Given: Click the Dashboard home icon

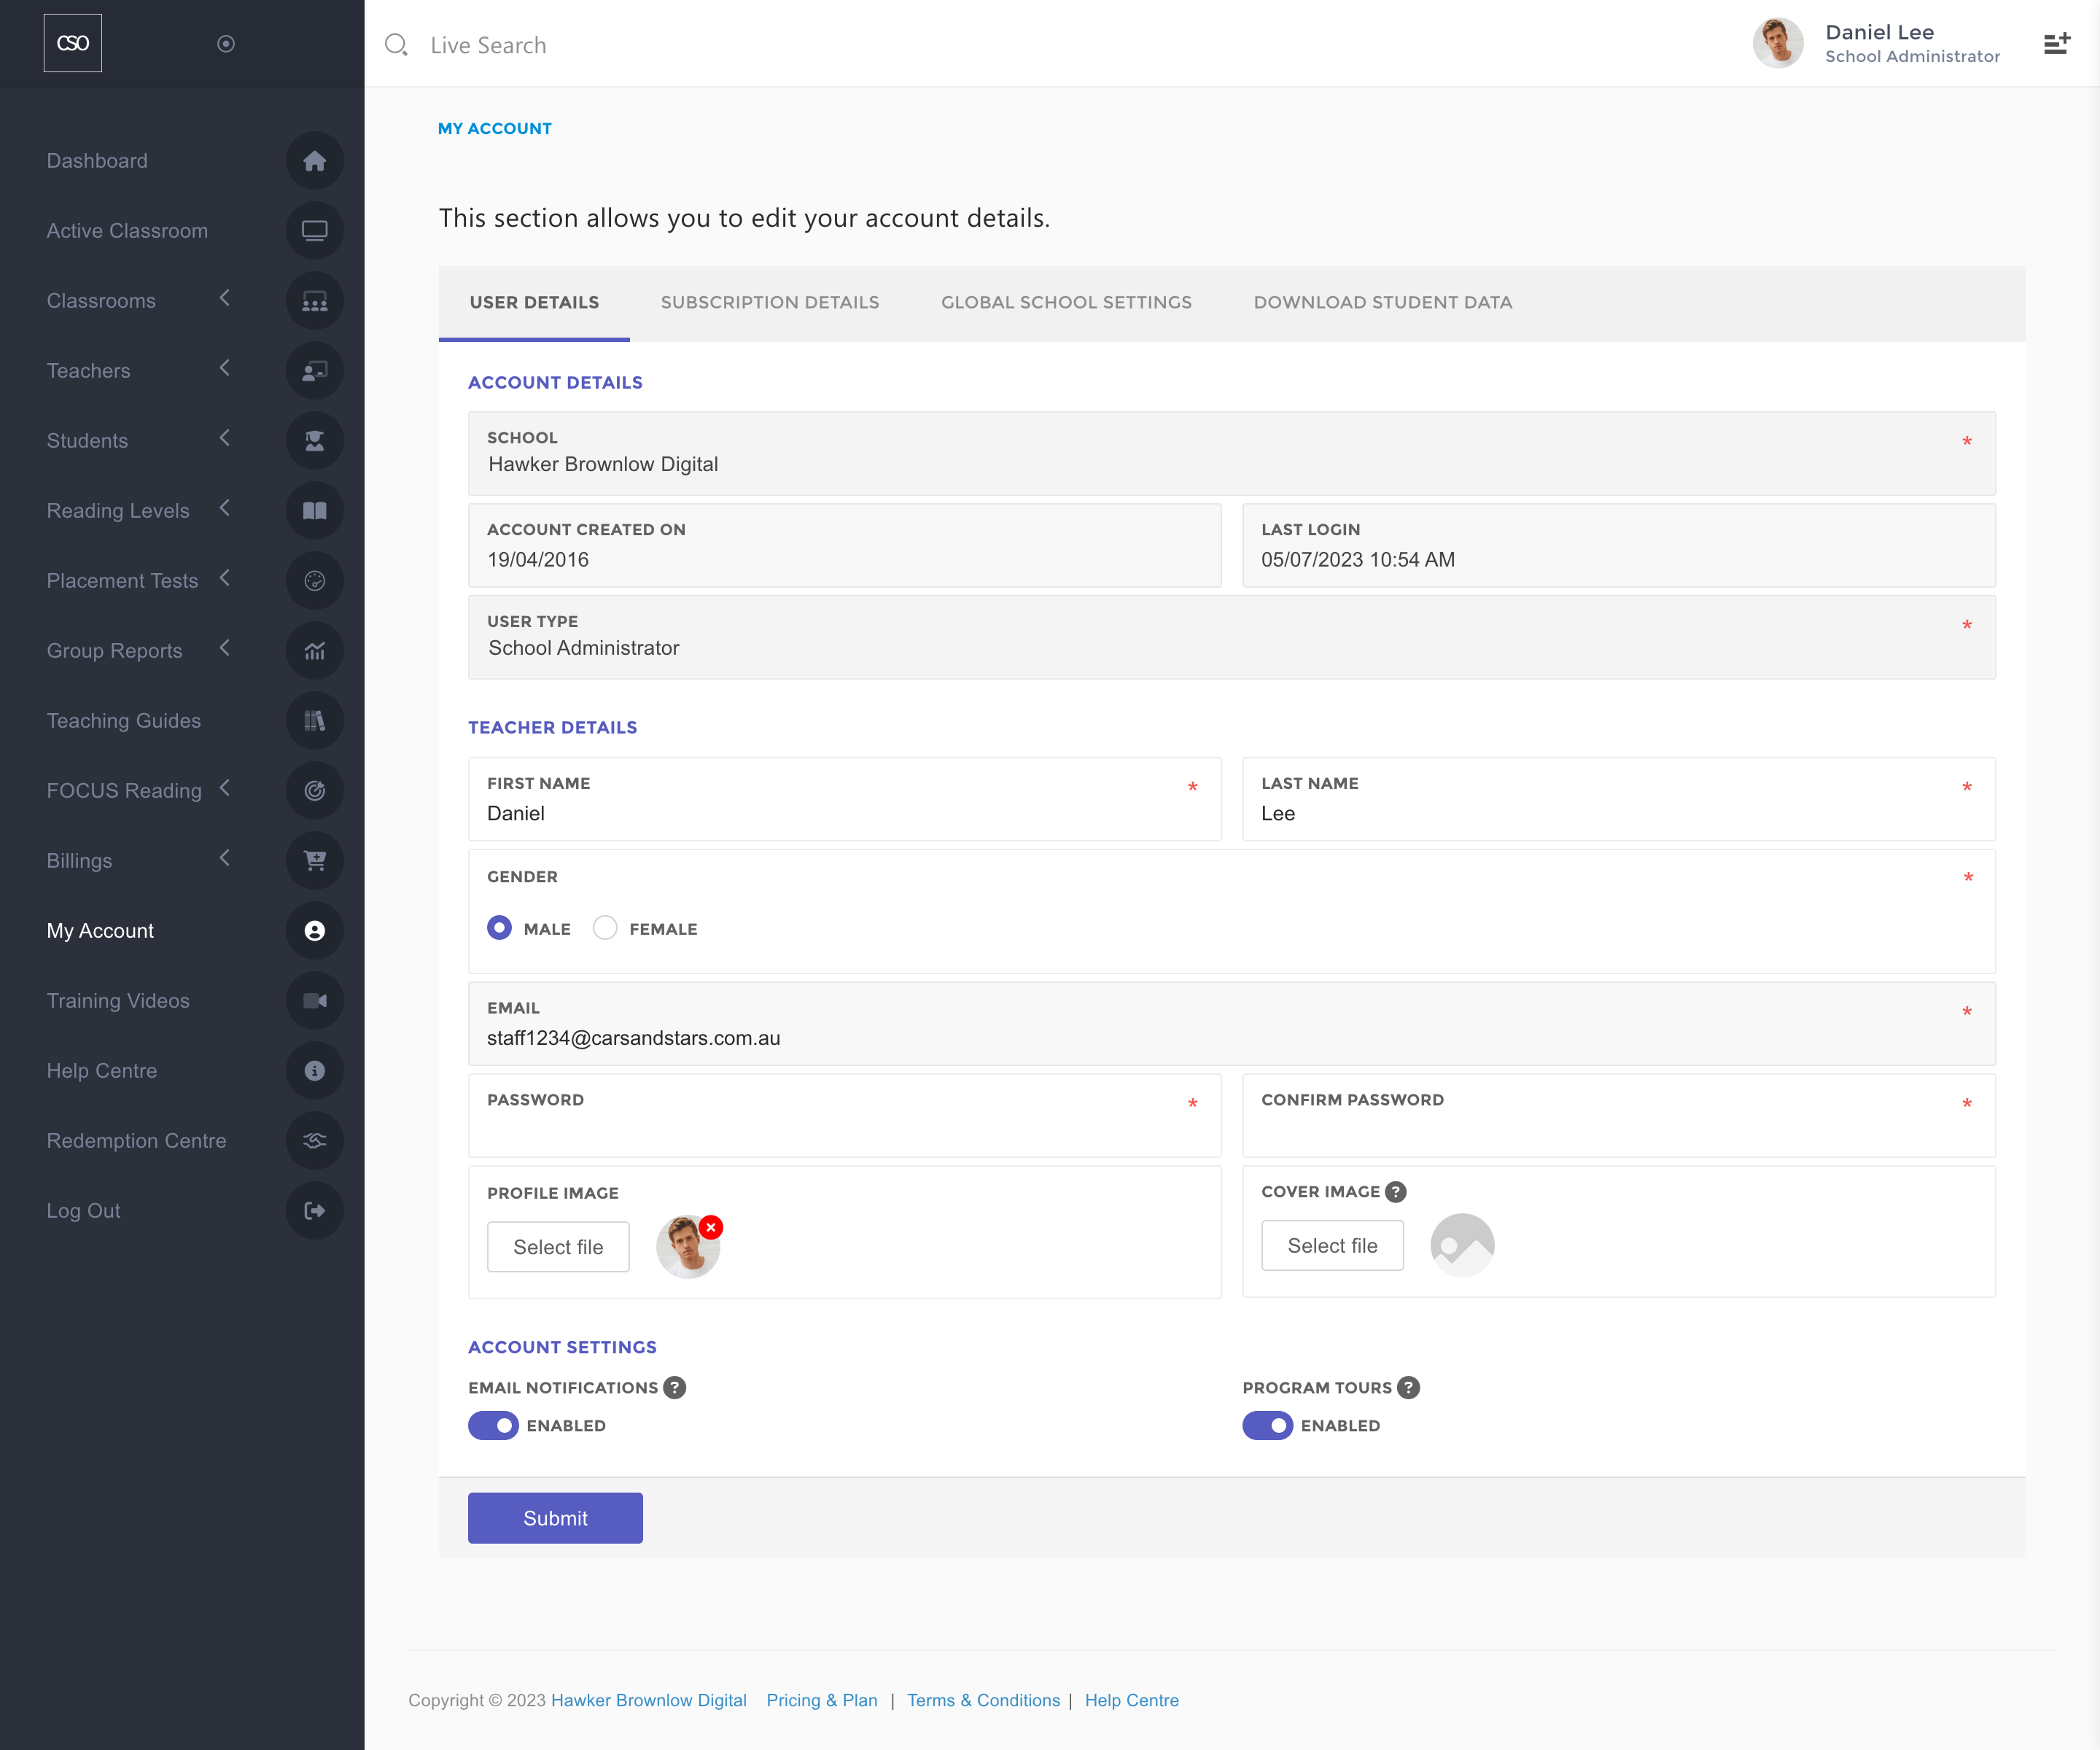Looking at the screenshot, I should point(314,161).
